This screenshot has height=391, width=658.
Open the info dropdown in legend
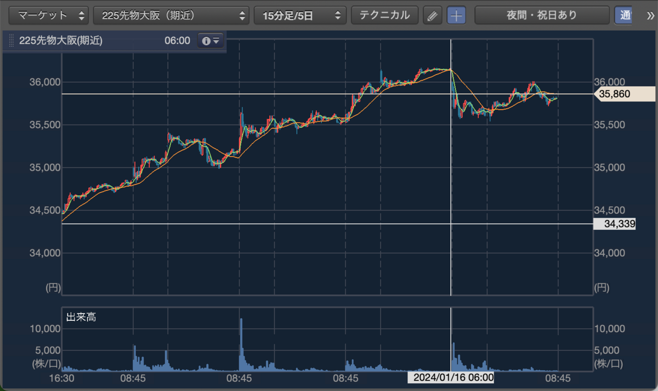(211, 41)
